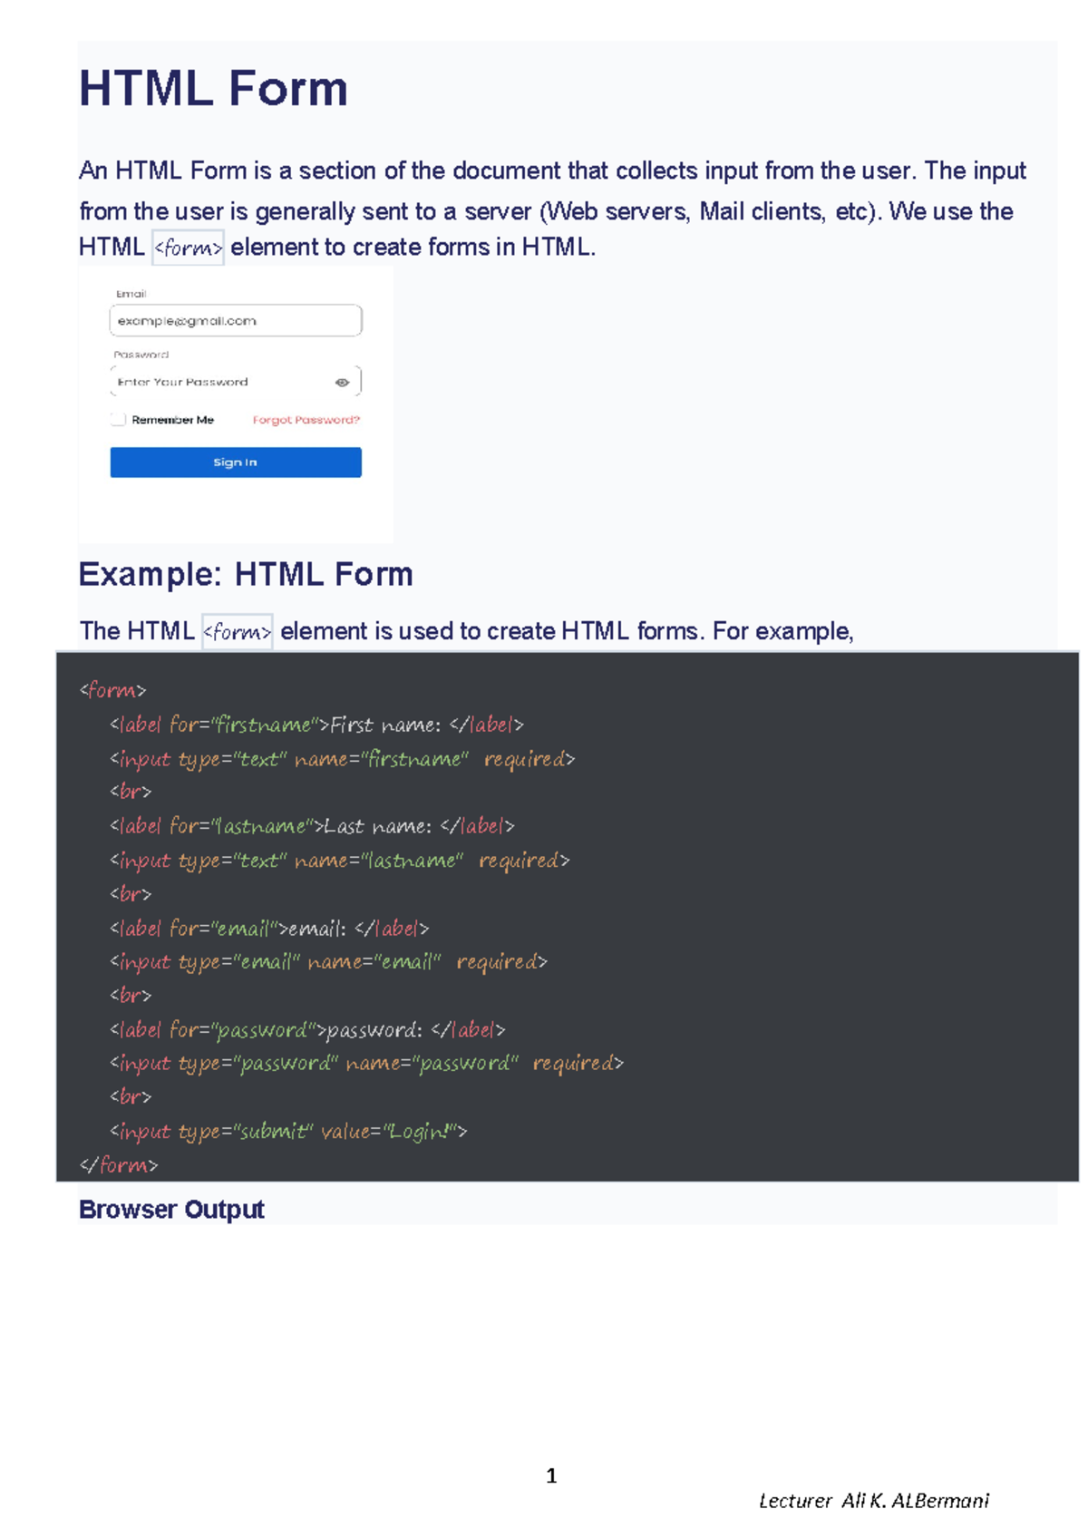Click the <form> code box near "Example"

[238, 631]
